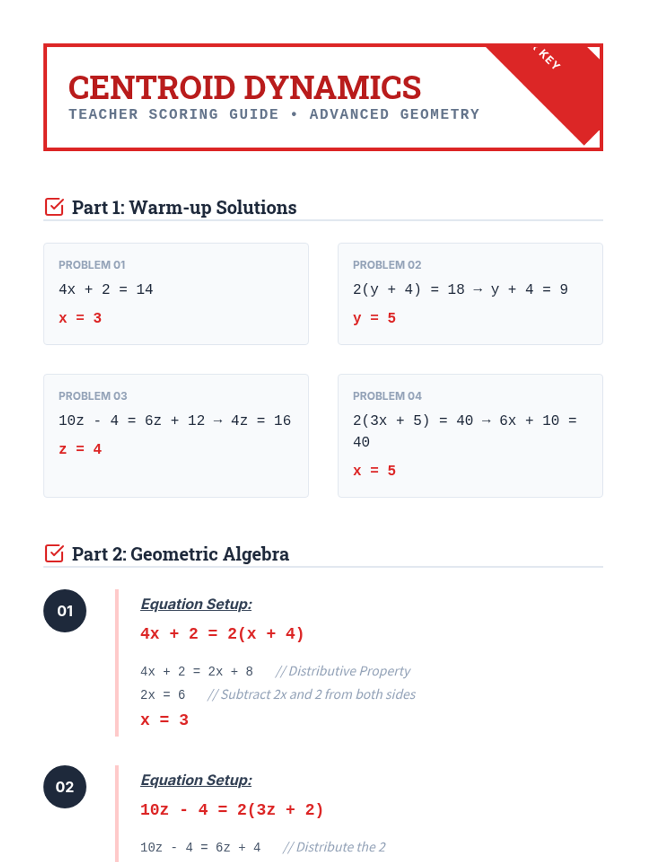This screenshot has width=646, height=862.
Task: Click the Distributive Property comment
Action: coord(343,671)
